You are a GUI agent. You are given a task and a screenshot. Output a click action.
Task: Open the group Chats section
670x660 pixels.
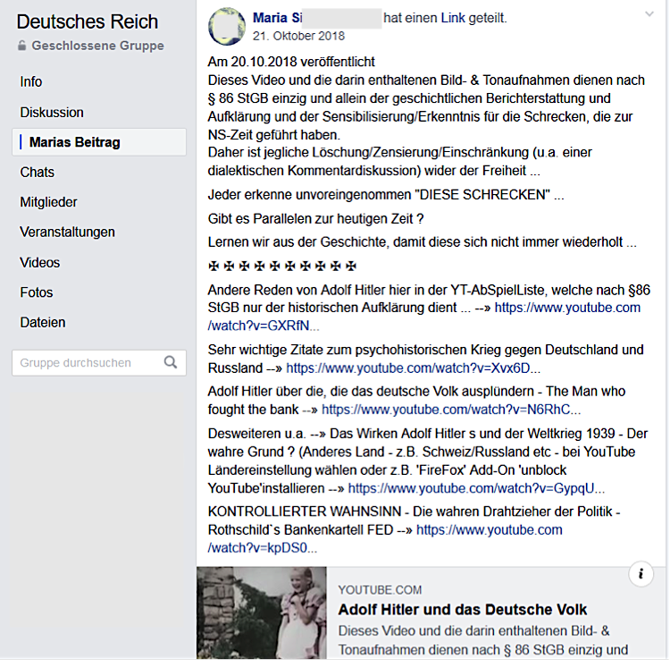(38, 172)
